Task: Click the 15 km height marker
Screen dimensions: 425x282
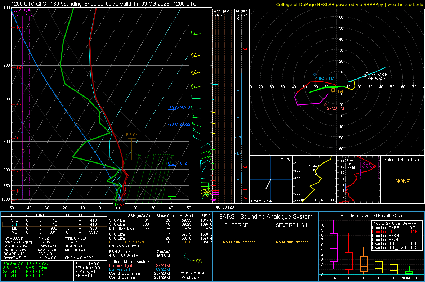Action: click(21, 27)
